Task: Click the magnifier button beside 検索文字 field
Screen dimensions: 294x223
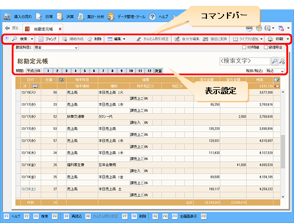Action: pos(275,61)
